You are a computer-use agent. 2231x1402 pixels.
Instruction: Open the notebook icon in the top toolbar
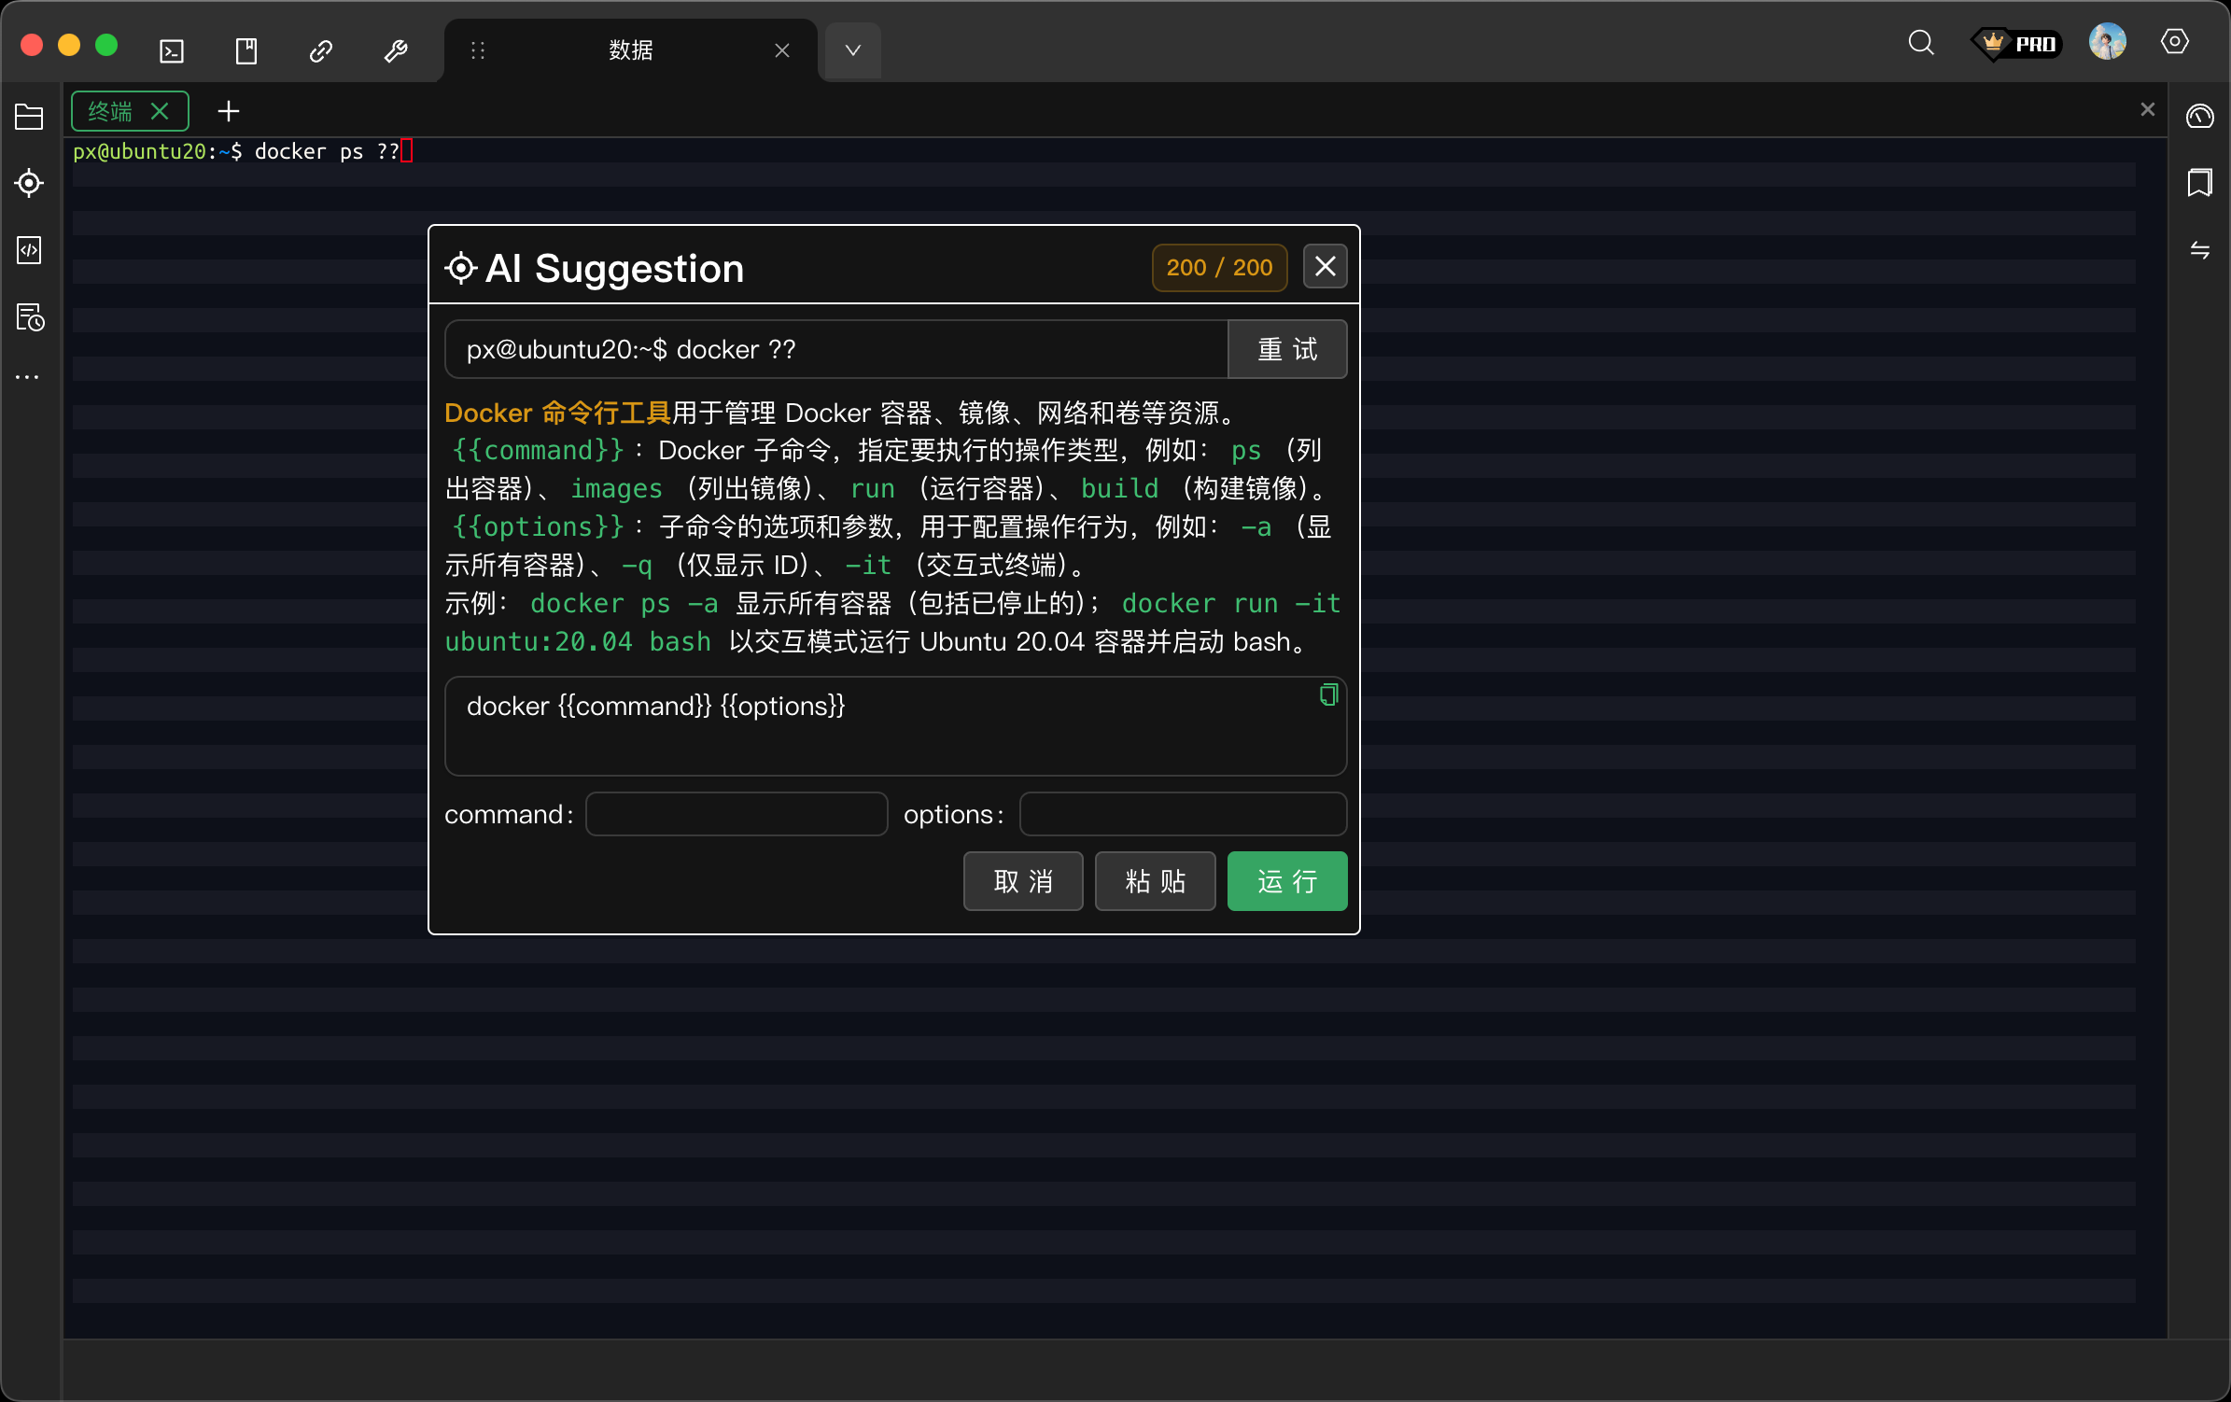tap(246, 50)
